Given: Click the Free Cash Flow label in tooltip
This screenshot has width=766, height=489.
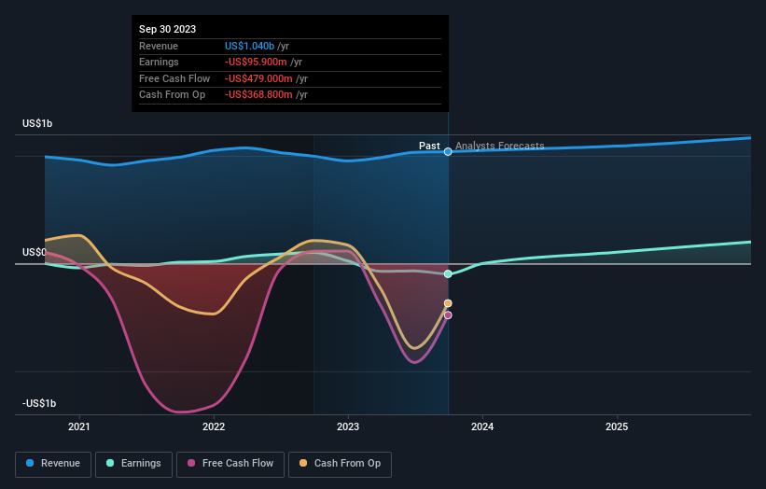Looking at the screenshot, I should tap(174, 78).
